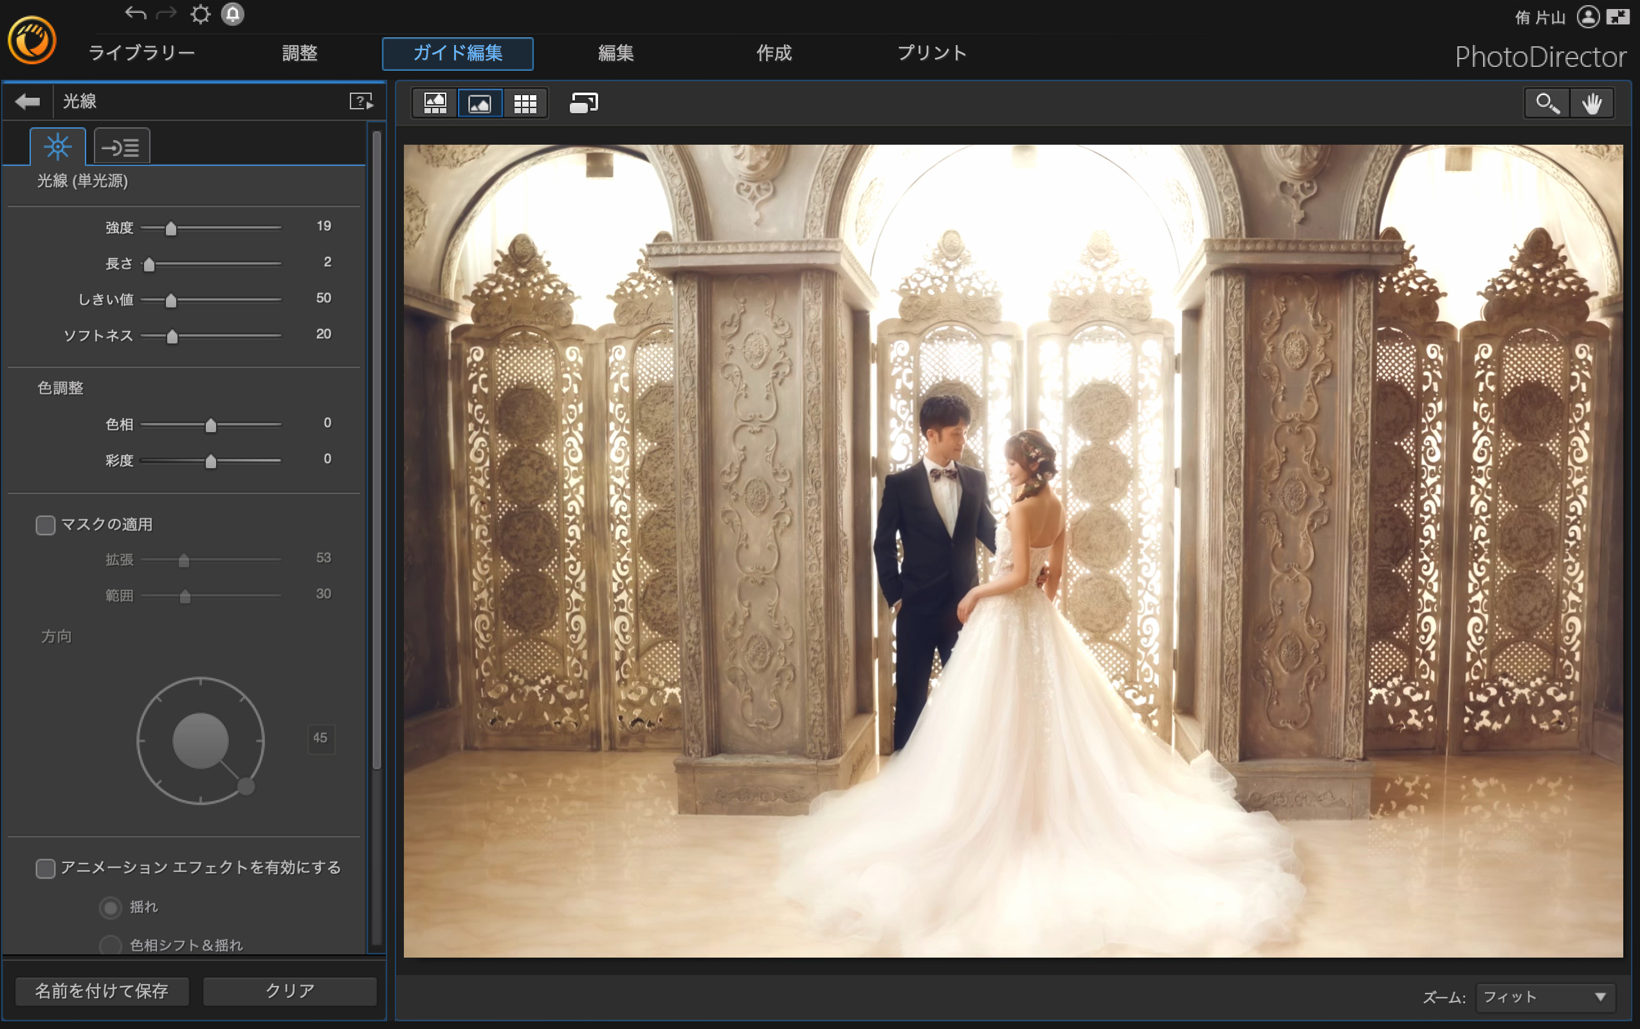Viewport: 1640px width, 1029px height.
Task: Open the 調整 module tab
Action: tap(300, 53)
